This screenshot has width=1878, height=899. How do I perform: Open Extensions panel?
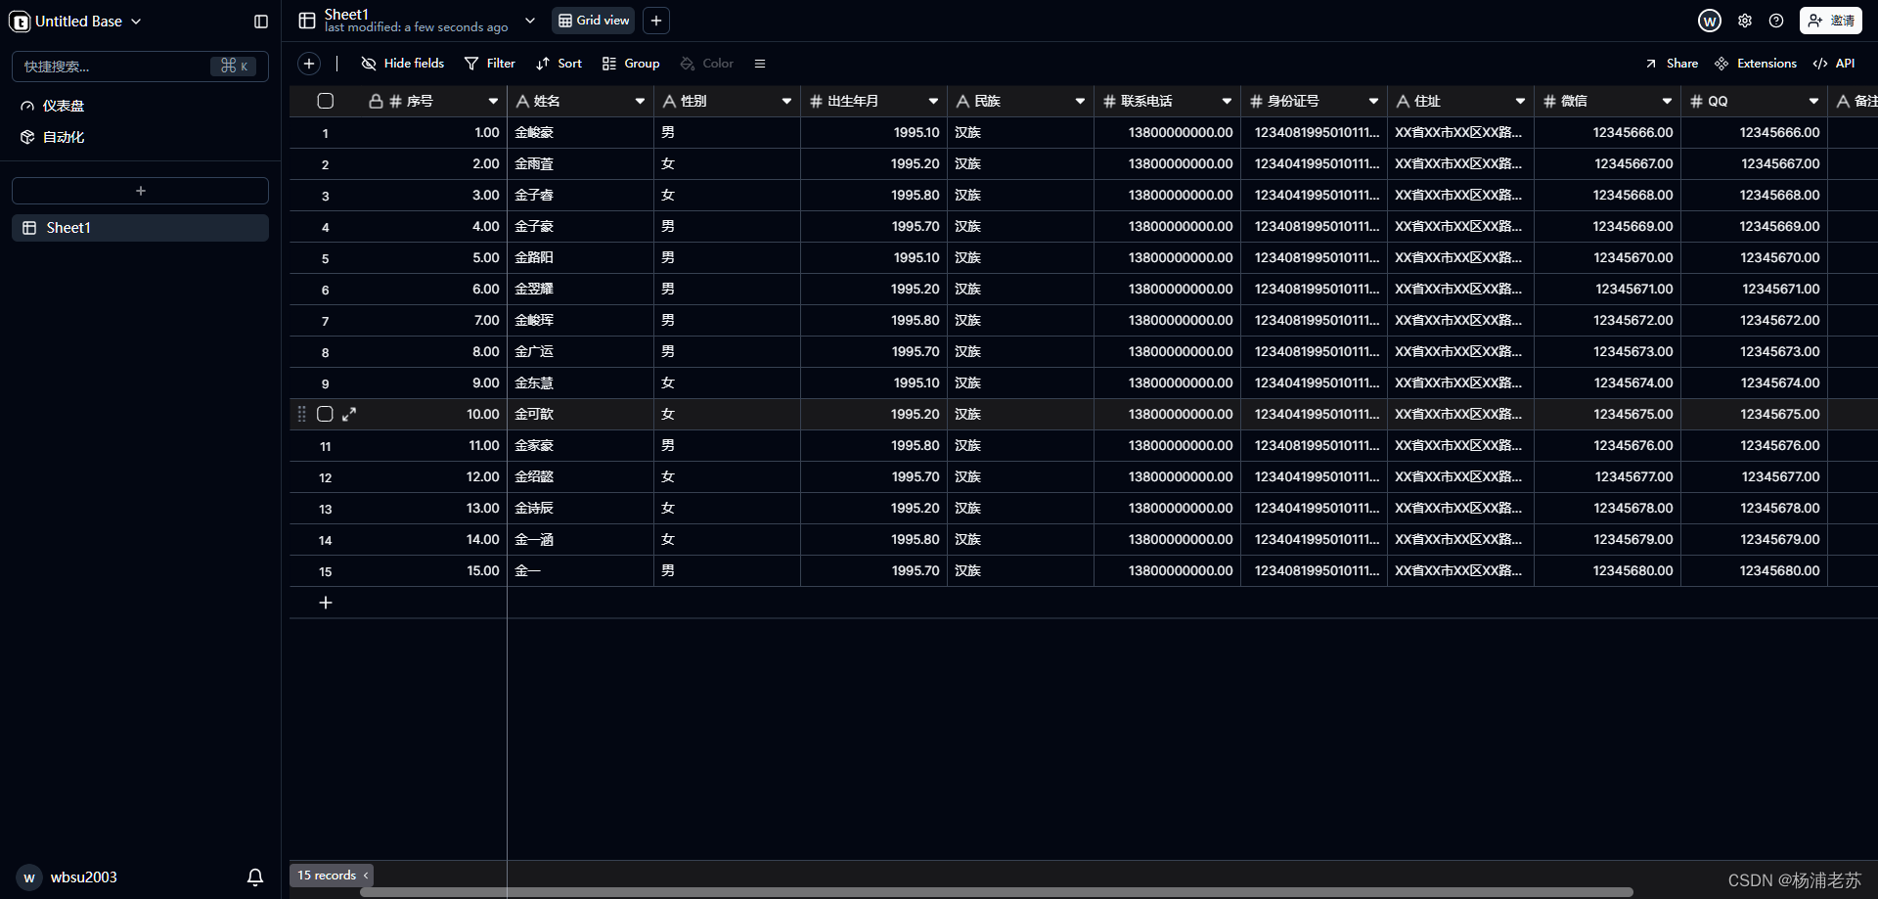[1756, 64]
